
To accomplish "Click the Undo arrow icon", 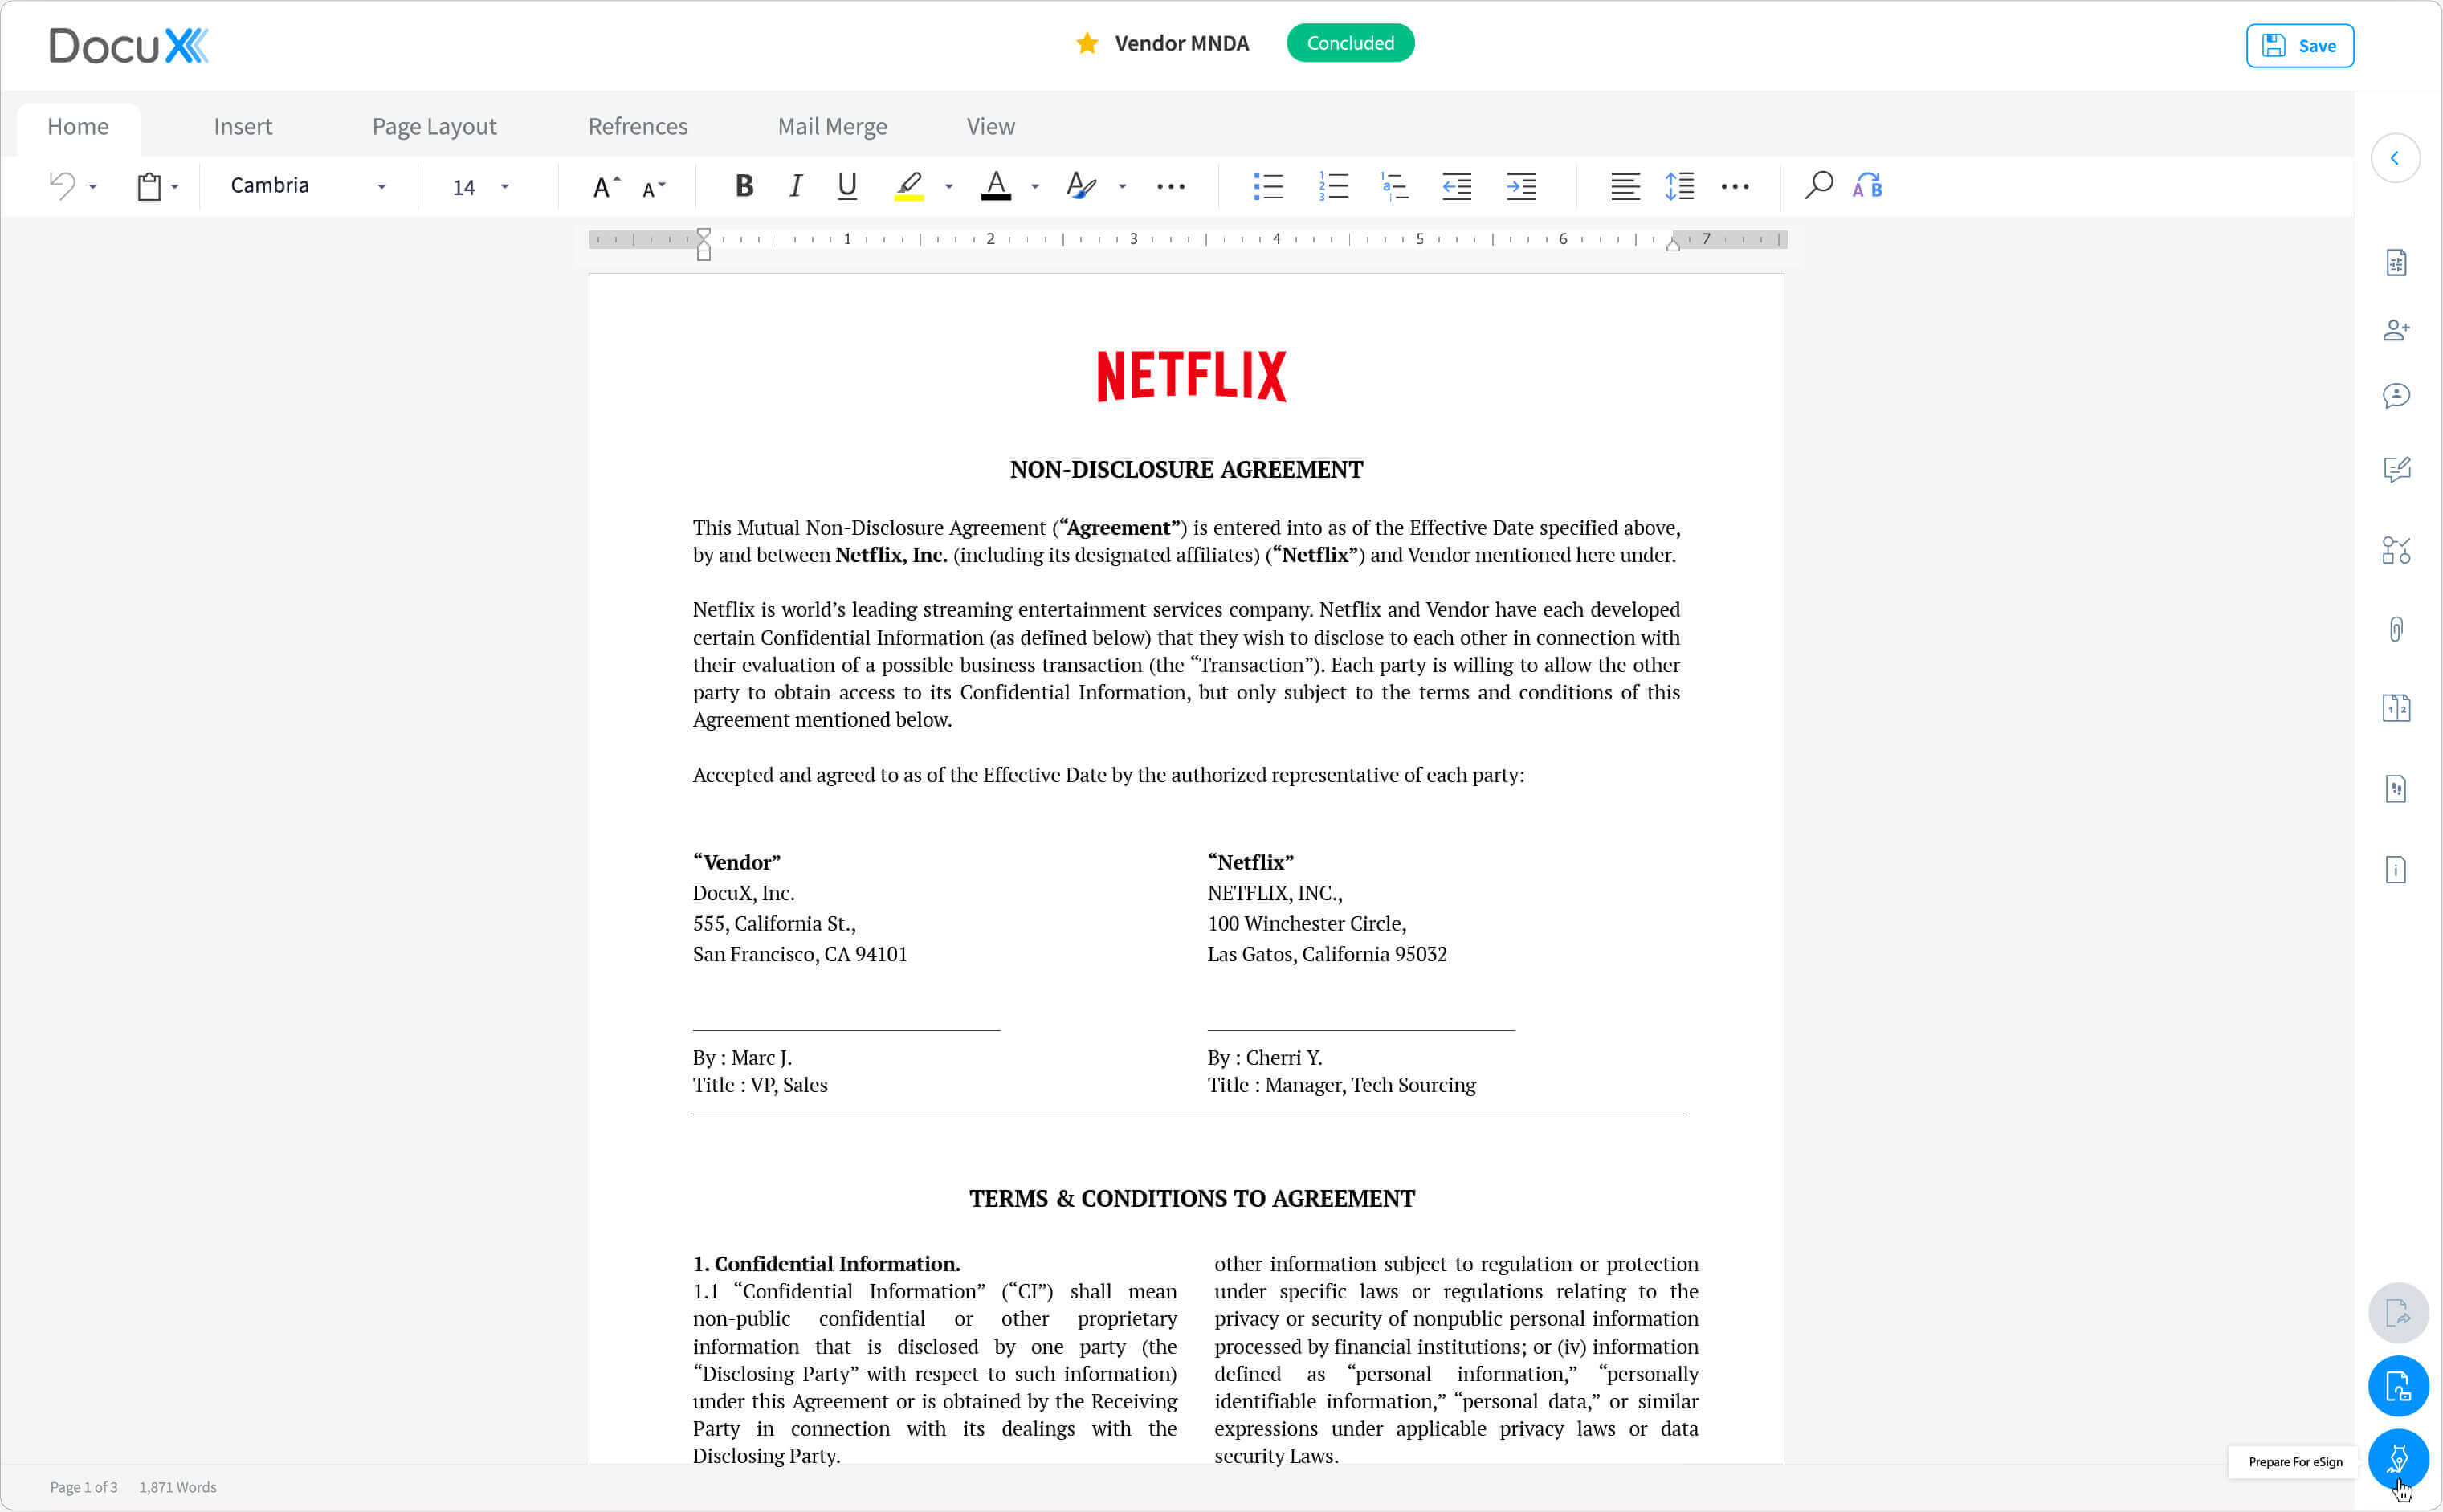I will tap(62, 185).
